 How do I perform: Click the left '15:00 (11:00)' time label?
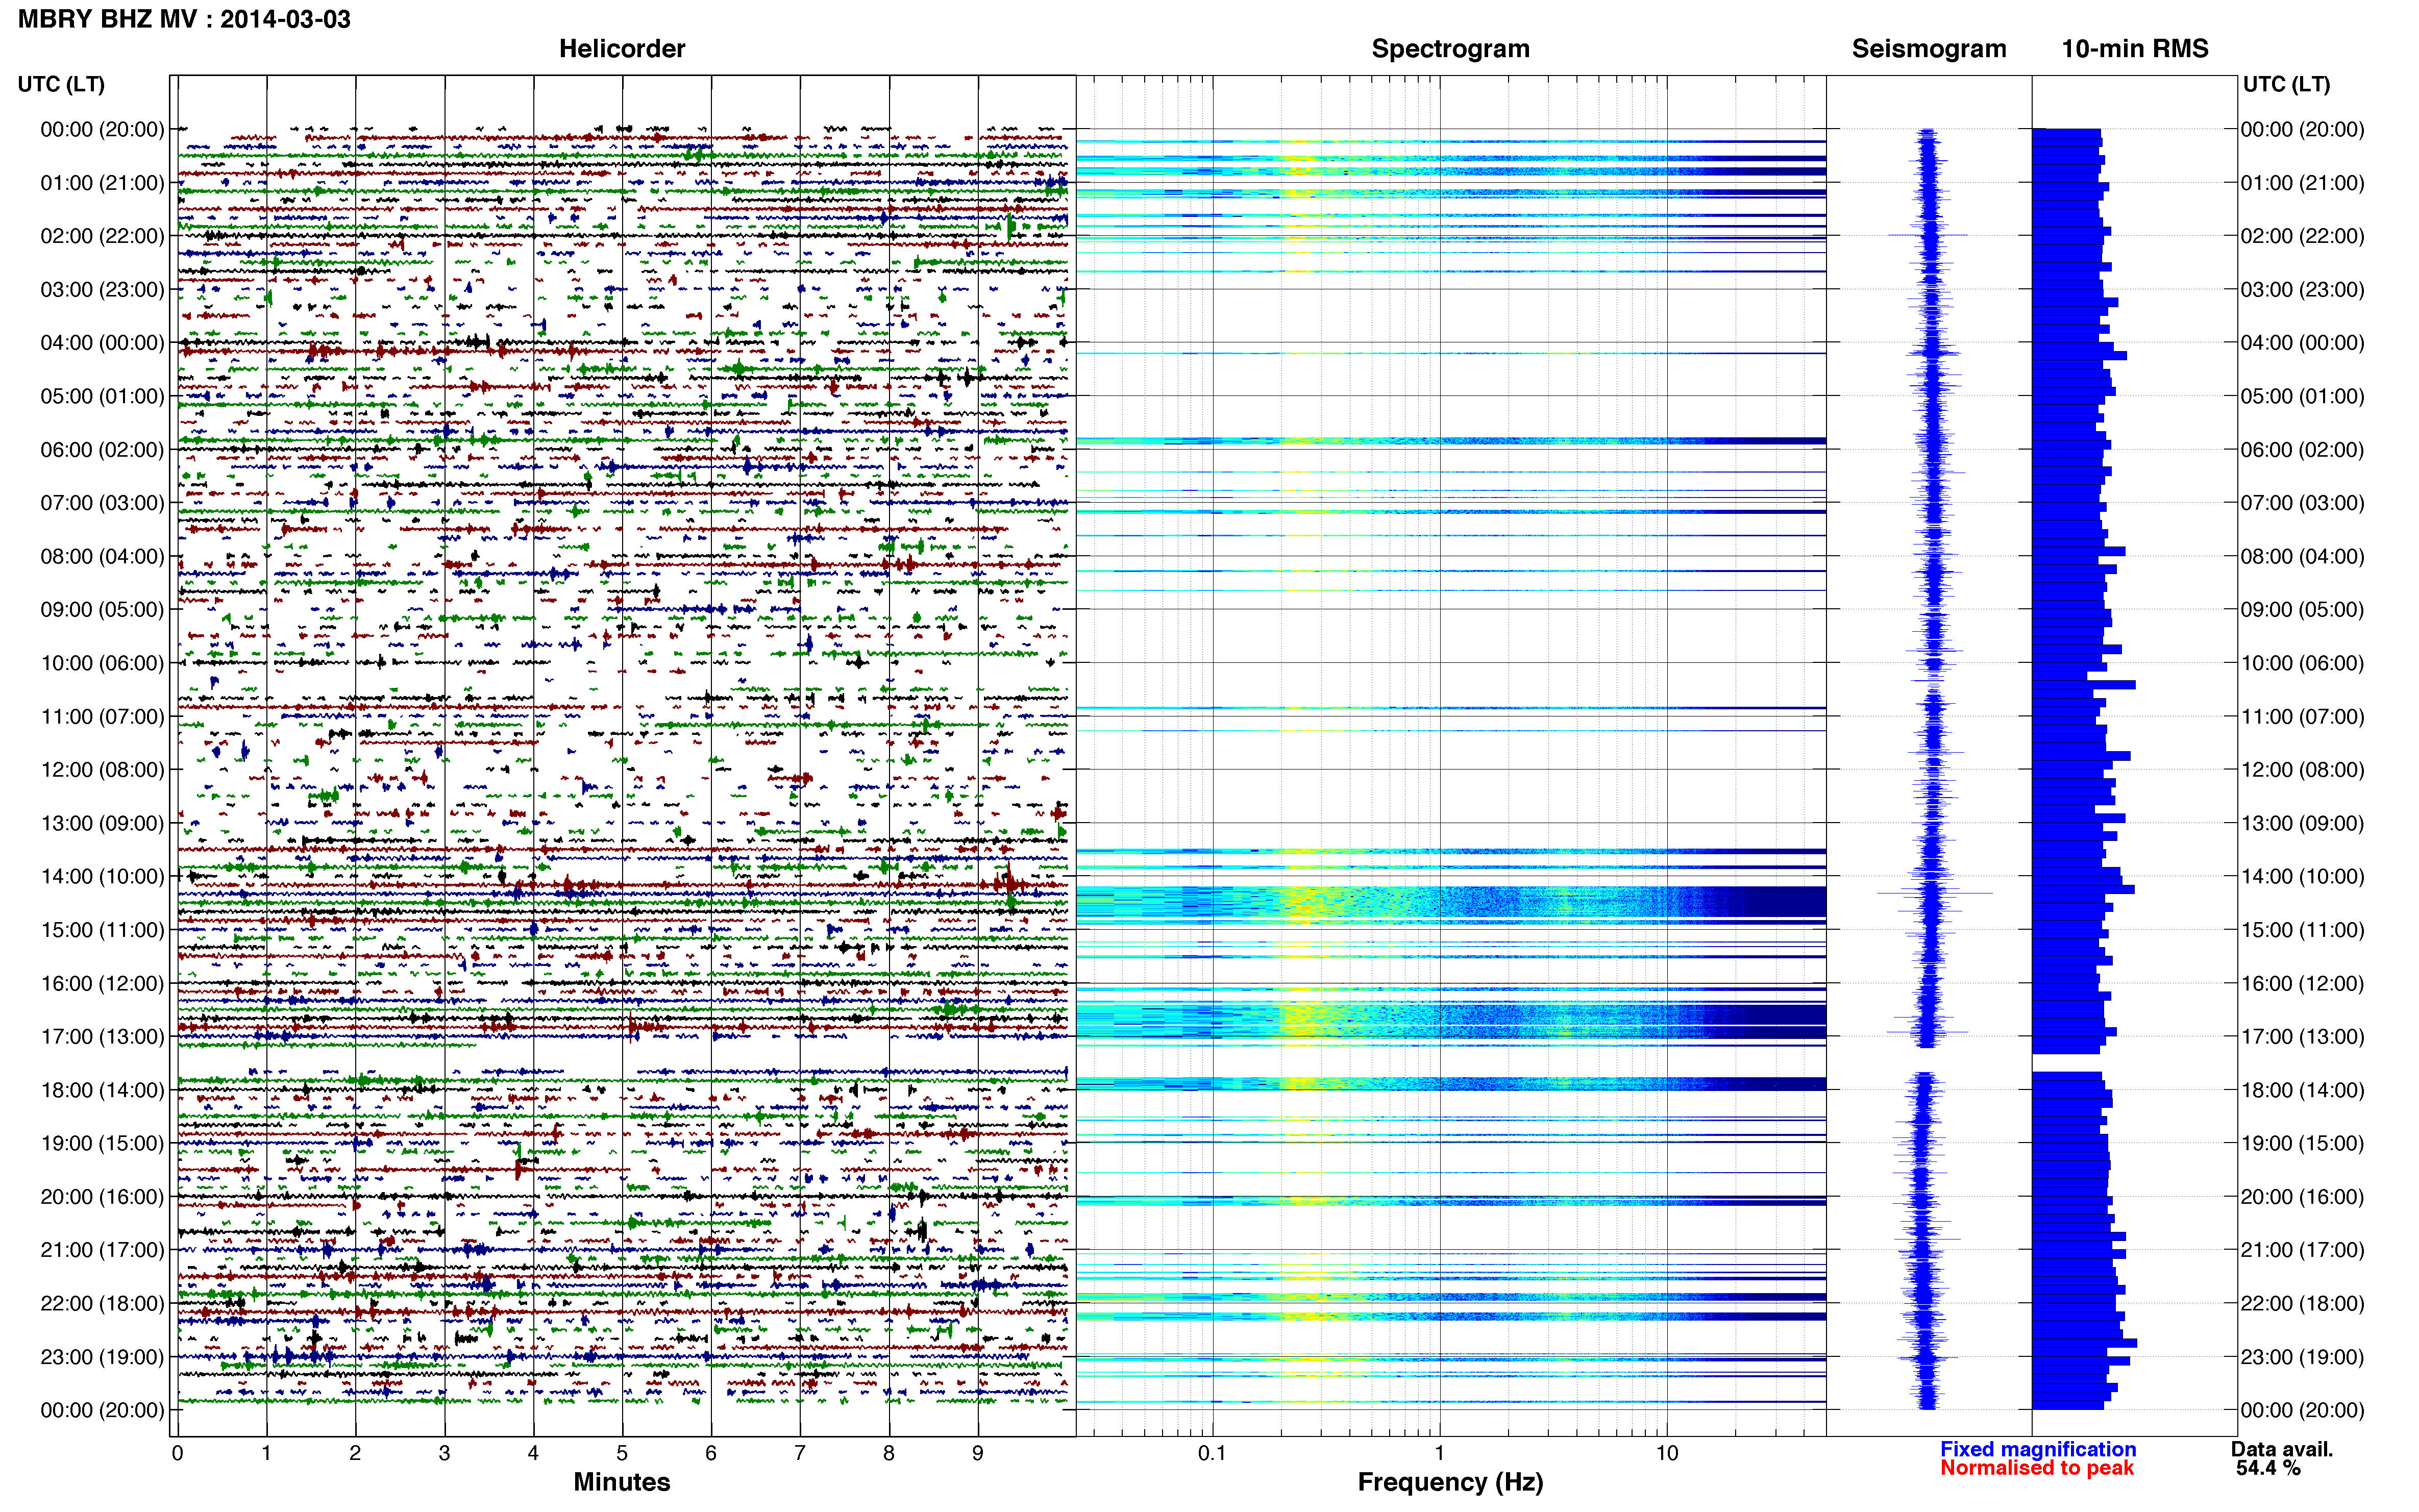[x=102, y=930]
